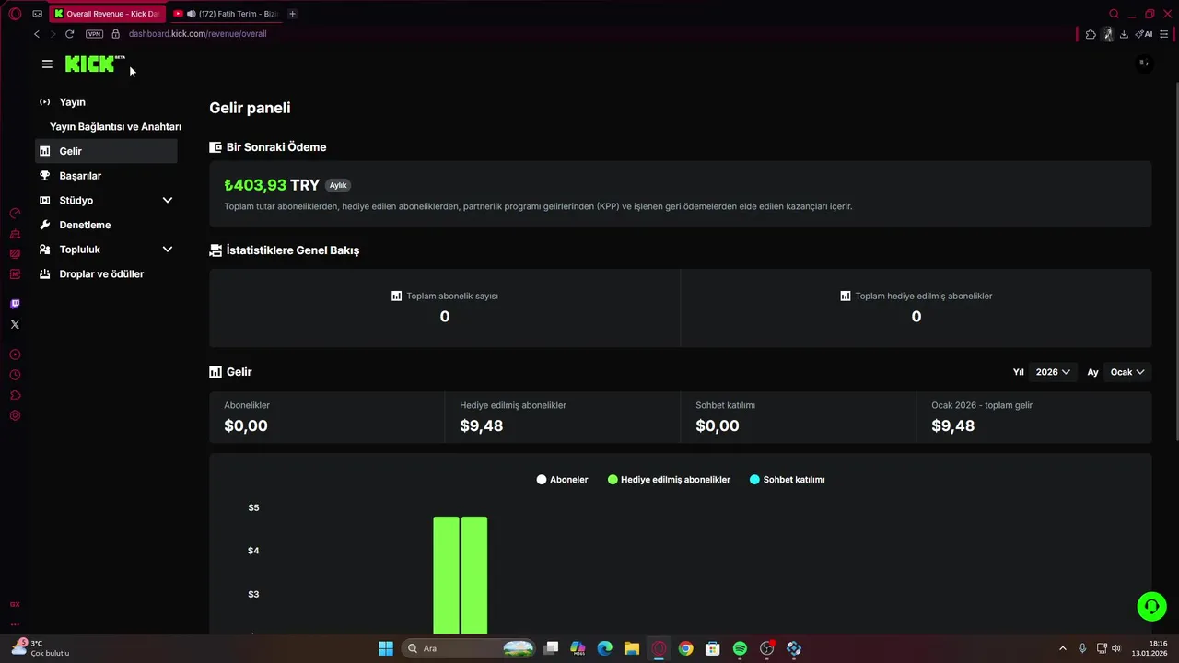Open GX Corner gamepad icon
The image size is (1179, 663).
(37, 14)
